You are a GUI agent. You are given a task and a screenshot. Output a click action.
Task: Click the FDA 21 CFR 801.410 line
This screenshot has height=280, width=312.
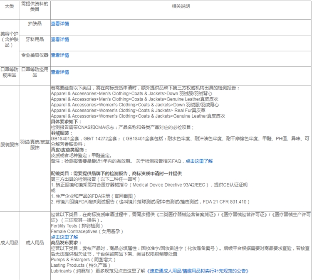150,202
